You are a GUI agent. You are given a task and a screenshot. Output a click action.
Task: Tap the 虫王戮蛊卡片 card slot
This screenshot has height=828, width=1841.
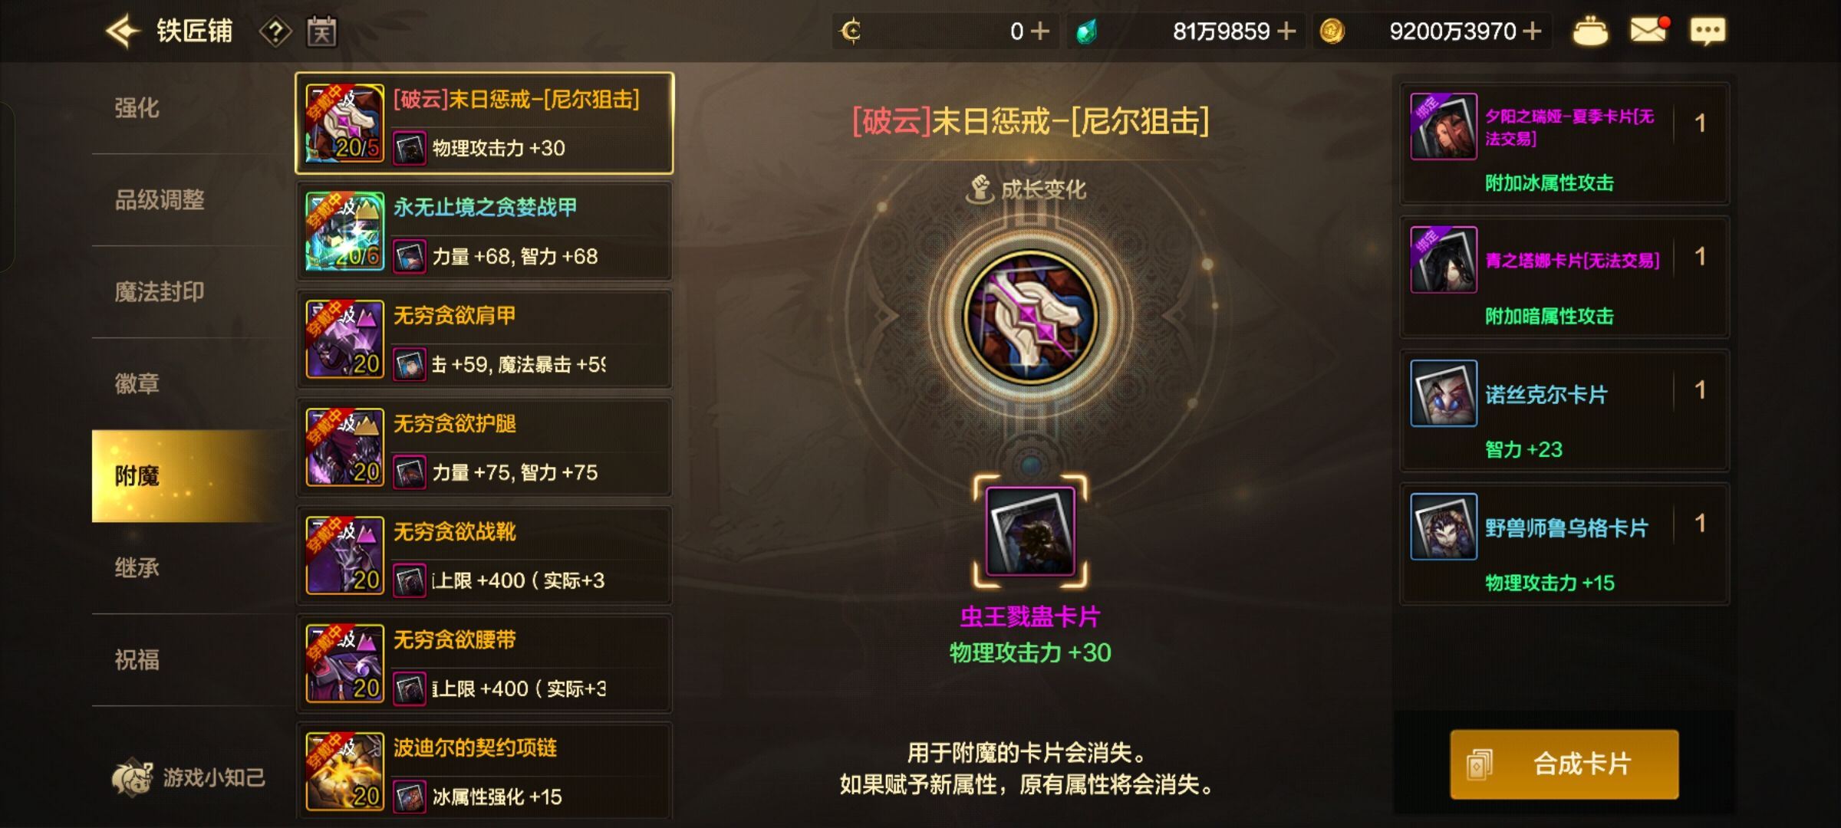point(1030,531)
